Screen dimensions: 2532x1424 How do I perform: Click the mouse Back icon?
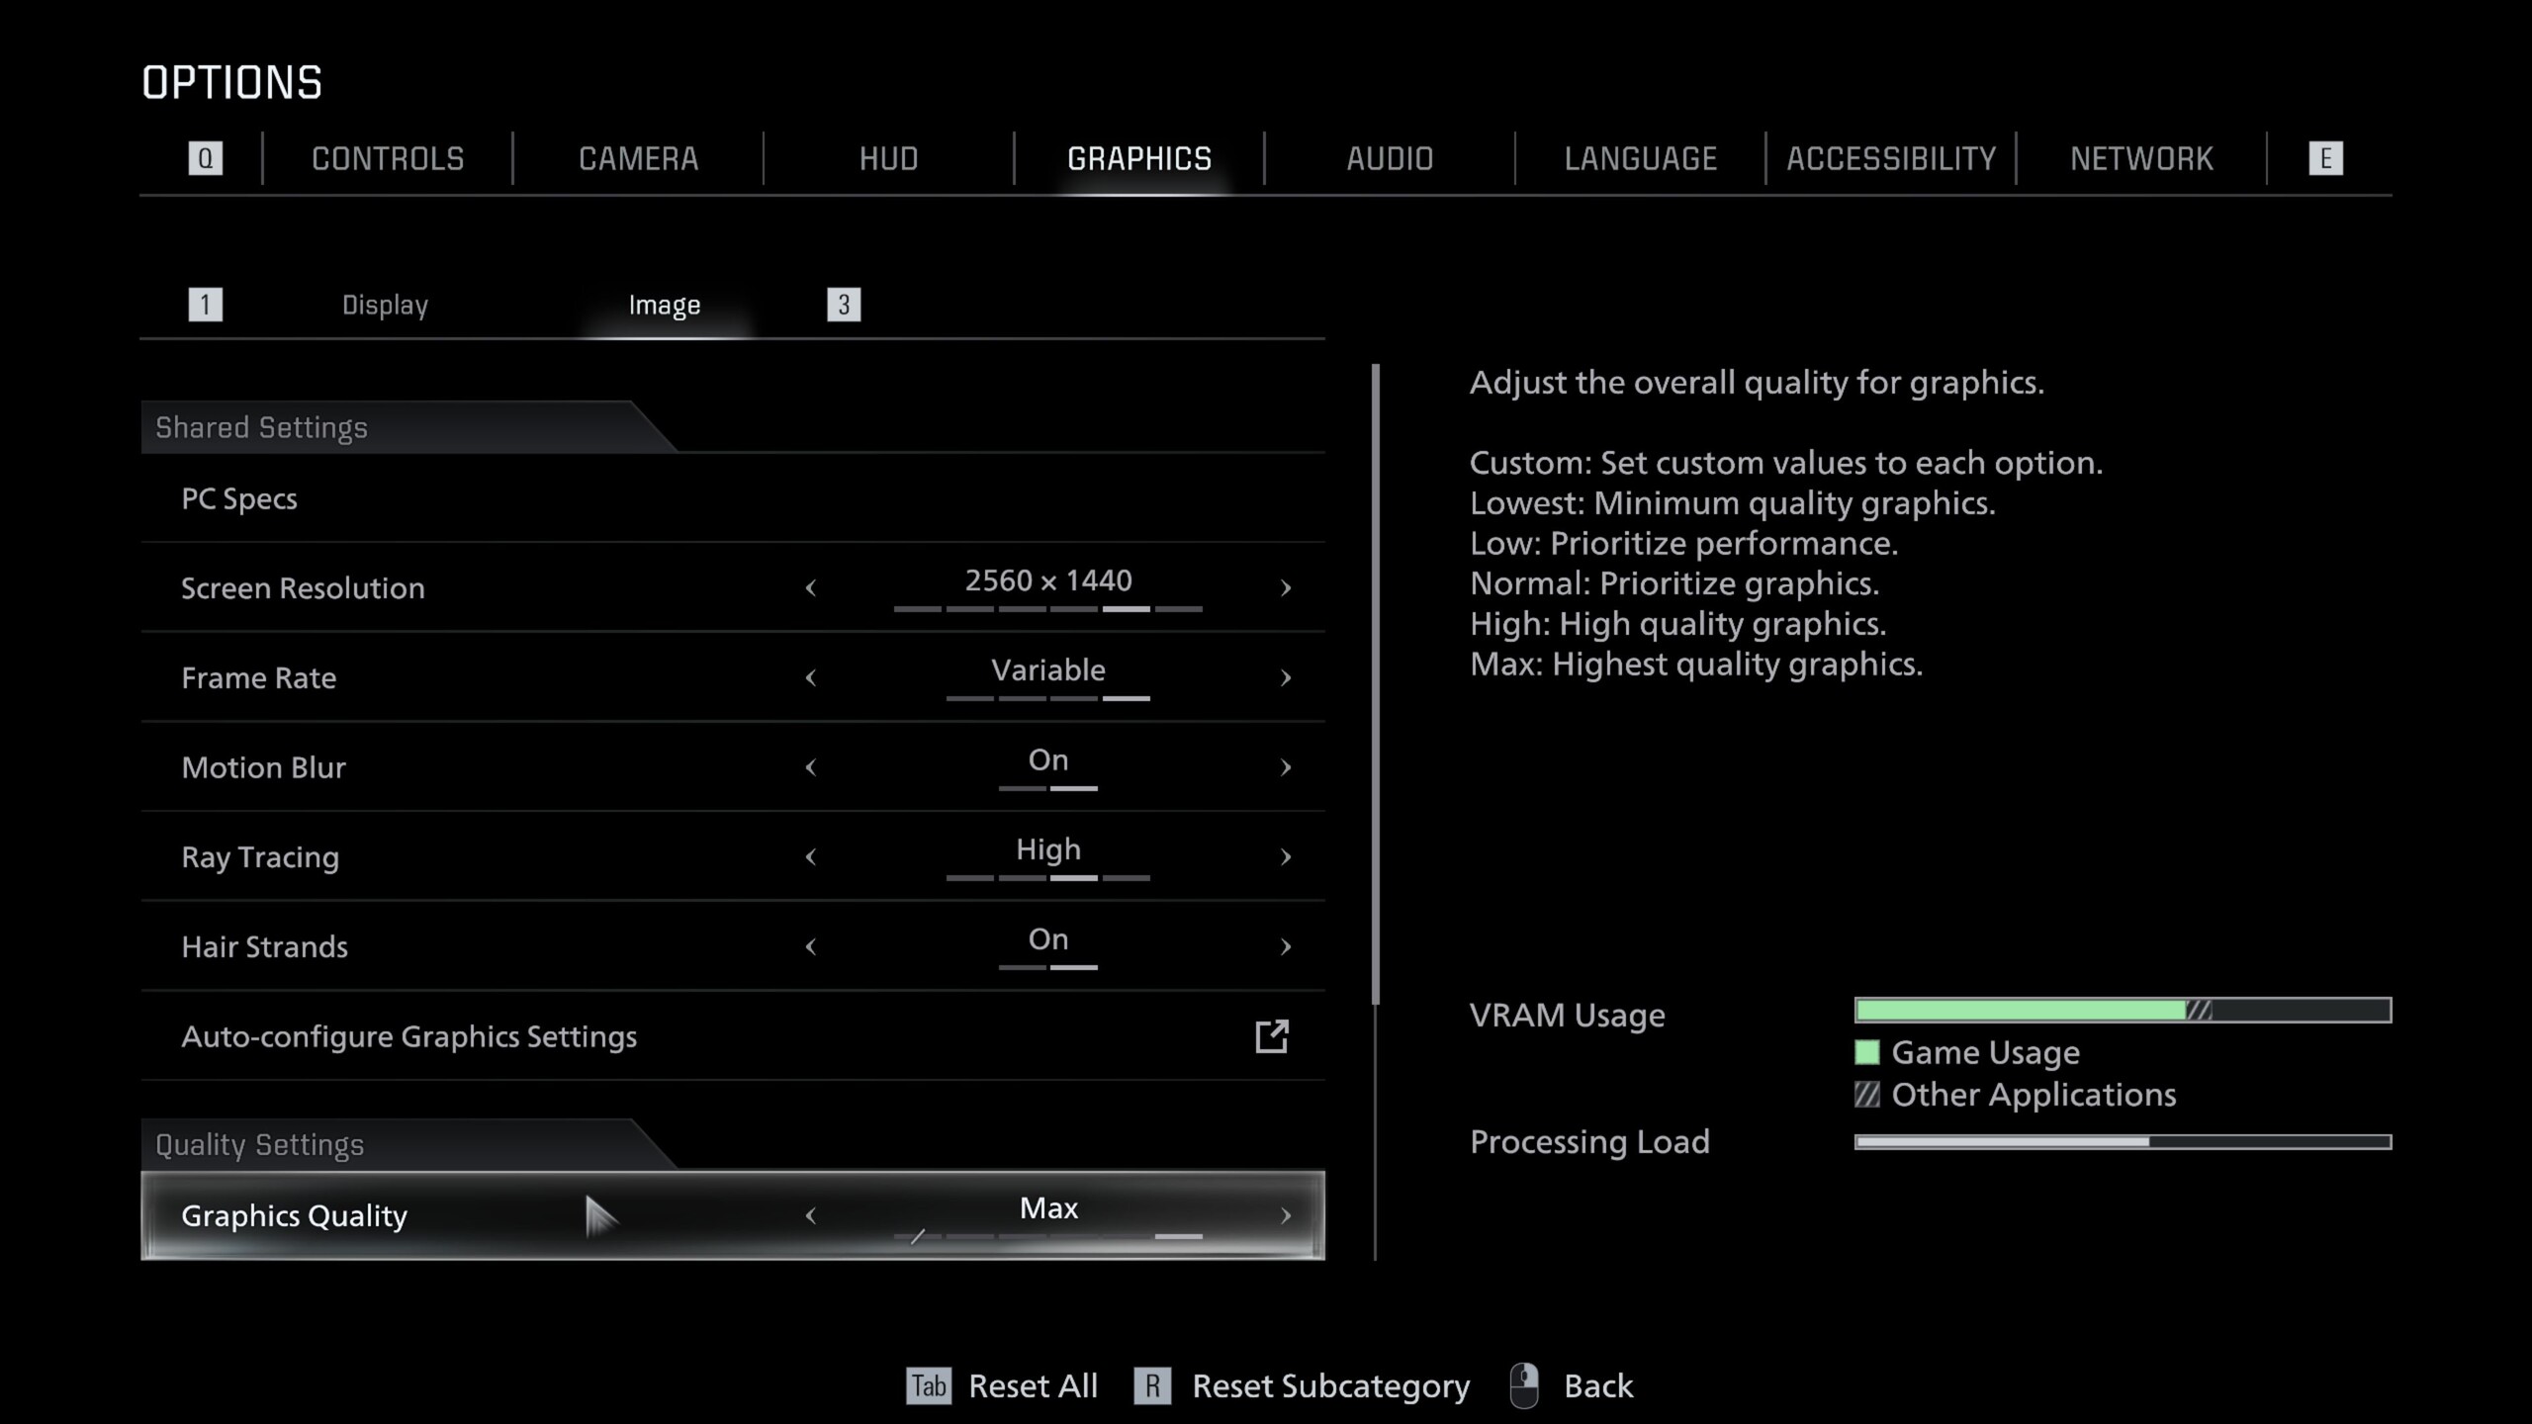point(1524,1385)
